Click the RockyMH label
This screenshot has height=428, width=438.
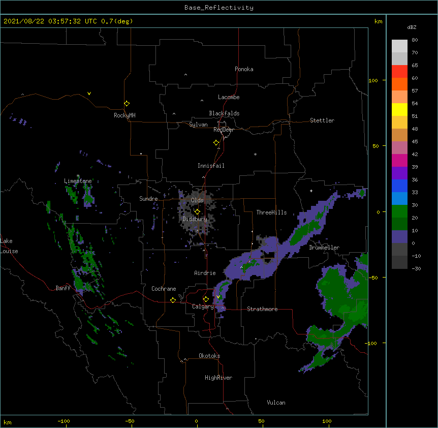124,115
